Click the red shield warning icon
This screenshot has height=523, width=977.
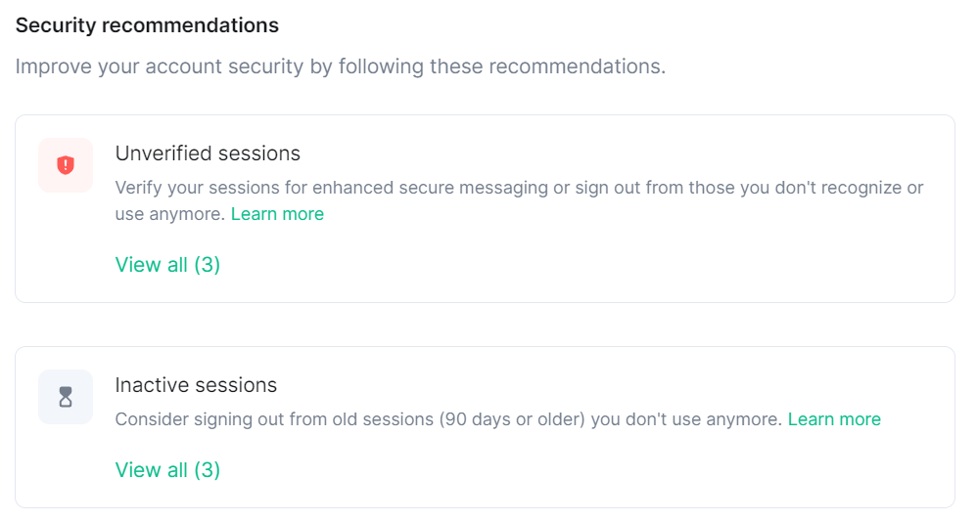[66, 165]
